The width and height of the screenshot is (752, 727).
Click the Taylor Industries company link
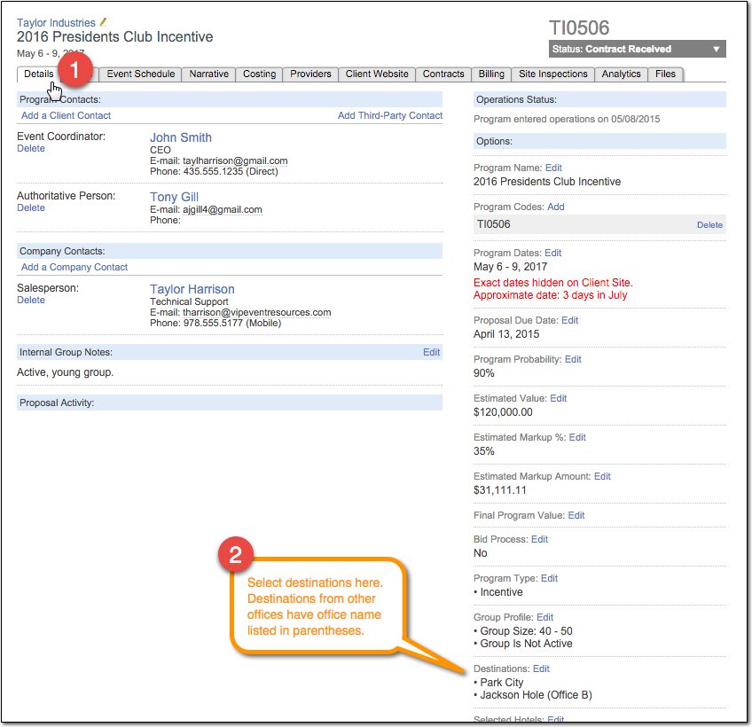(56, 22)
